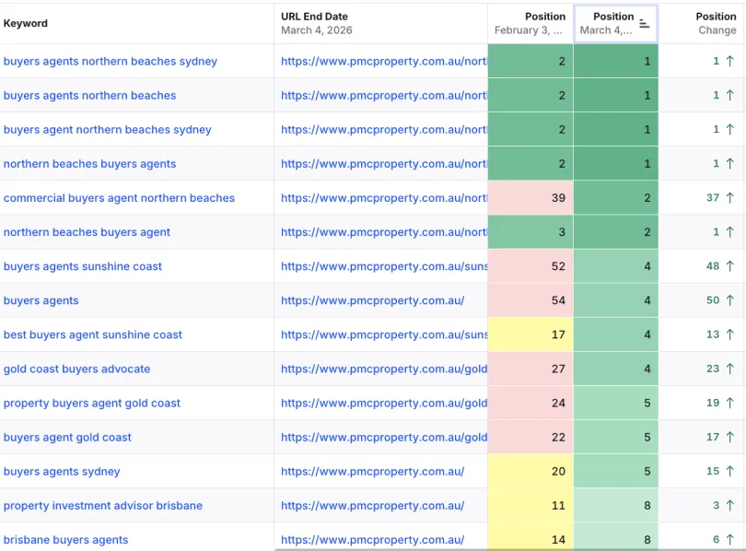Click previous position 52 cell

[530, 266]
